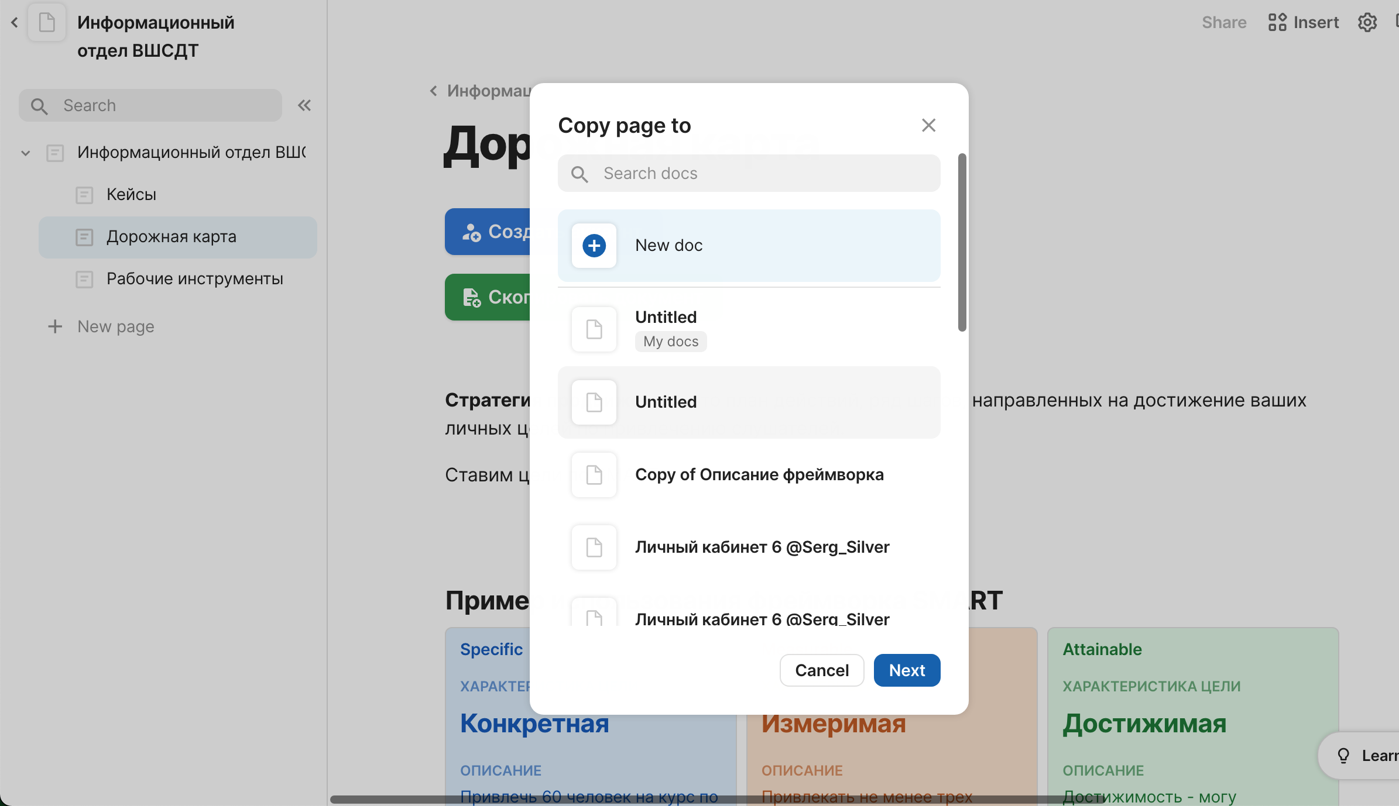Viewport: 1399px width, 806px height.
Task: Open the Кейсы page in sidebar
Action: click(131, 195)
